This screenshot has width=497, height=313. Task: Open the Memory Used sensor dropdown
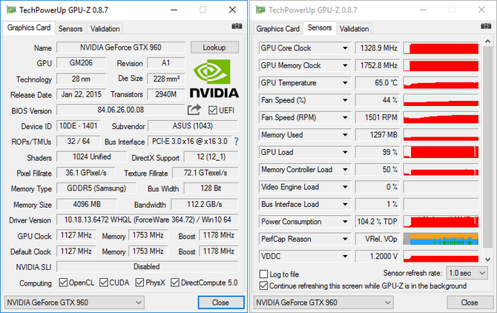pos(345,135)
